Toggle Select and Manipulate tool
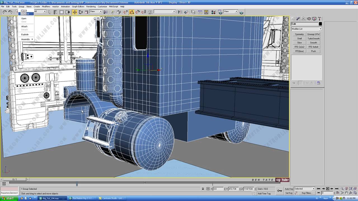 point(113,12)
